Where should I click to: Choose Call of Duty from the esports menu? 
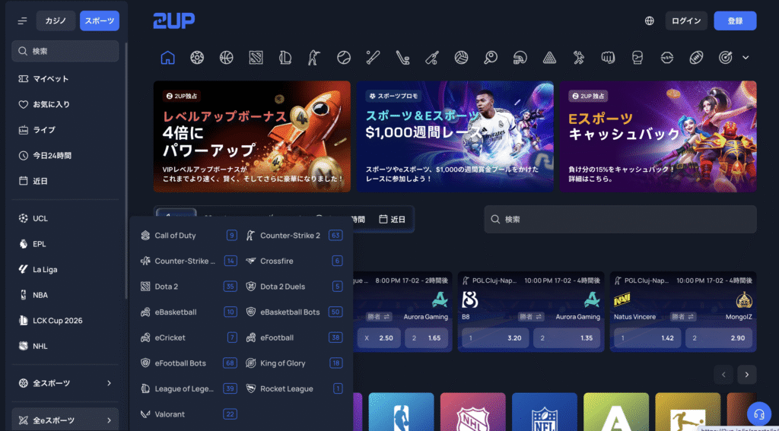click(189, 236)
